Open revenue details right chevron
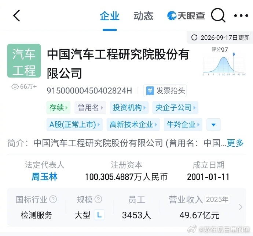The image size is (253, 236). (x=241, y=207)
